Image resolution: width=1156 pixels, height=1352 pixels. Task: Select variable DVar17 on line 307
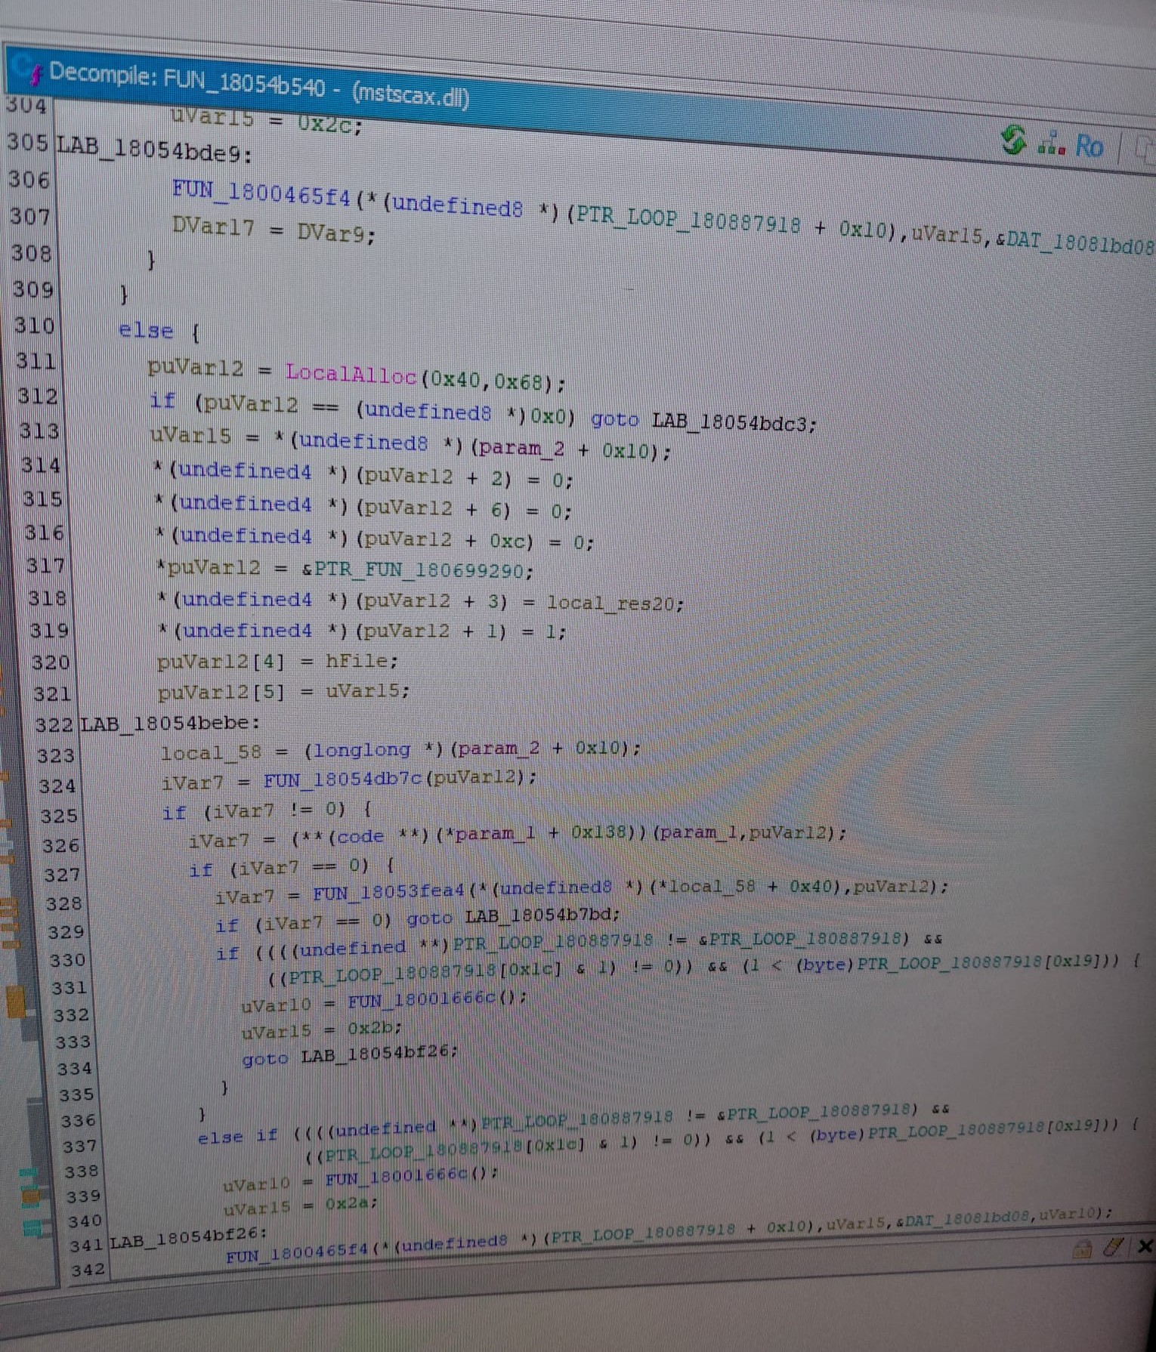click(x=213, y=226)
